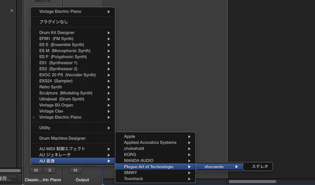Choose プラグインなし to remove the plugin
Screen dimensions: 315x185
click(73, 22)
